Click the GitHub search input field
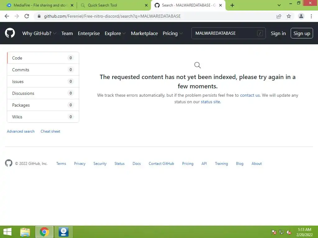Screen dimensions: 318x238 (228, 33)
